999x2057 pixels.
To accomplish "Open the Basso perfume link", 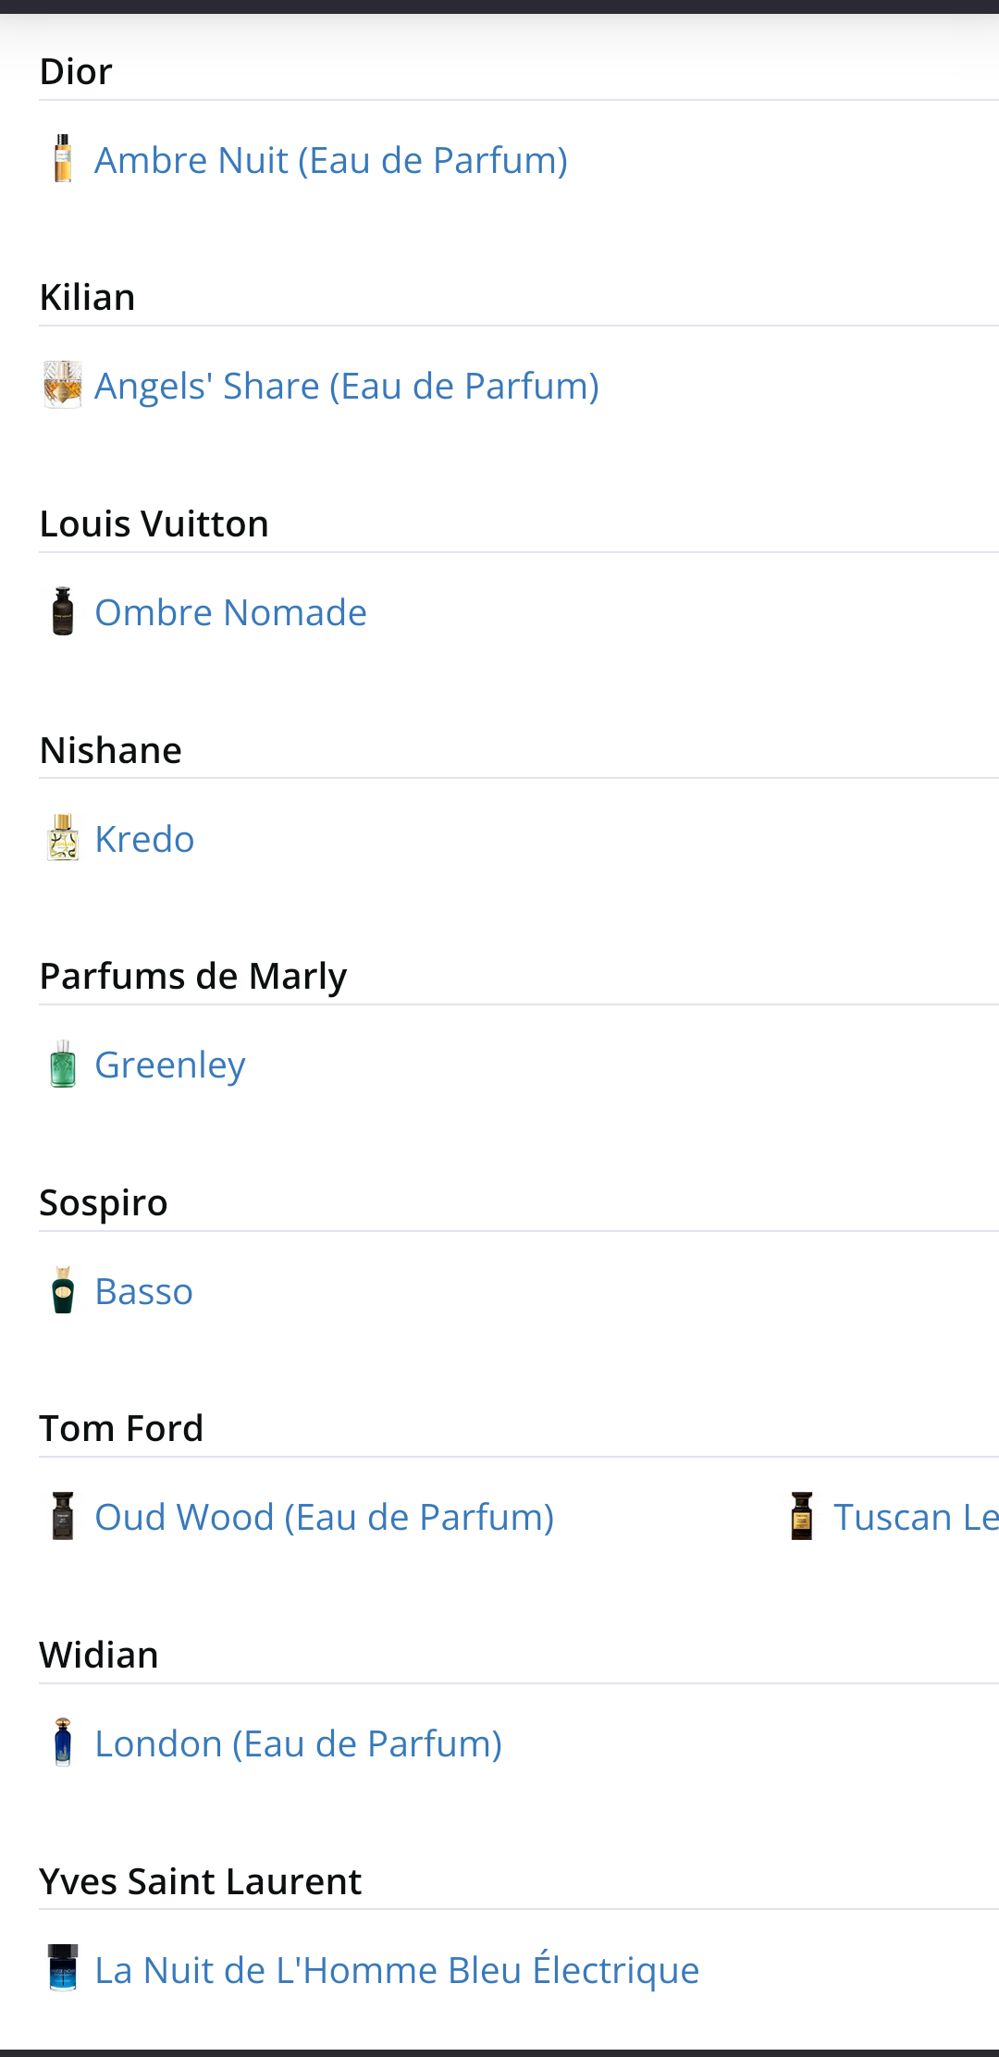I will [144, 1292].
